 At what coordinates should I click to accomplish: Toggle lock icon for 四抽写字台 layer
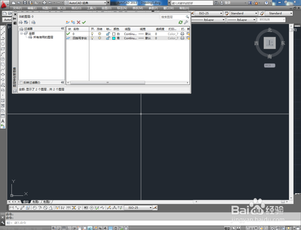click(108, 38)
